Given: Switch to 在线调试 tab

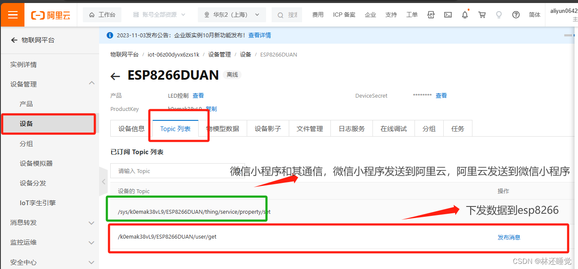Looking at the screenshot, I should point(394,129).
